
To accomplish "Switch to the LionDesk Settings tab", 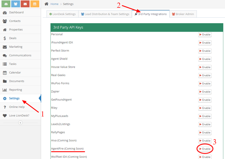I will tap(62, 14).
